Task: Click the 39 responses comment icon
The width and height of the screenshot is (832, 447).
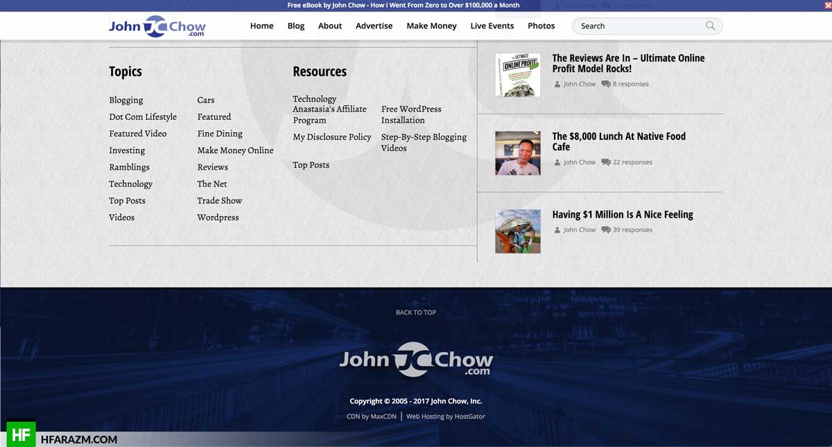Action: [x=606, y=229]
